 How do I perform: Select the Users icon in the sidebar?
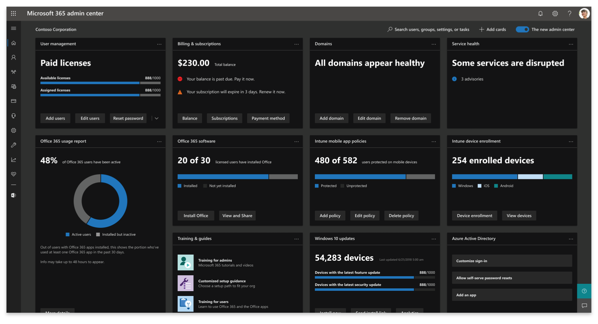coord(13,57)
